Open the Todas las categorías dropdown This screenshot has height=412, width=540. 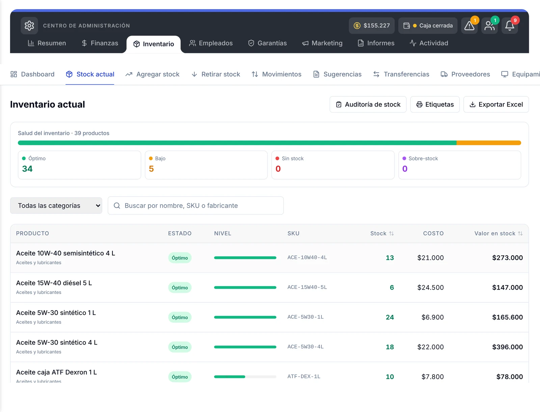(56, 206)
